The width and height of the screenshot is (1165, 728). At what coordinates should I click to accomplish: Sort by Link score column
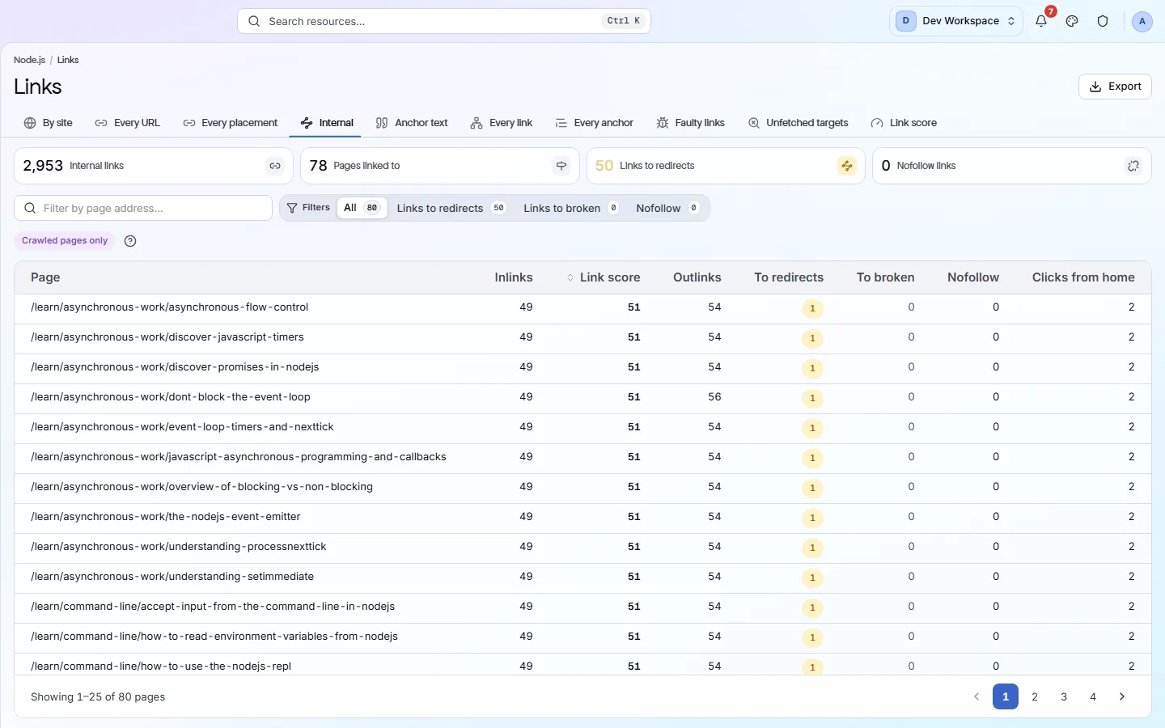[604, 277]
